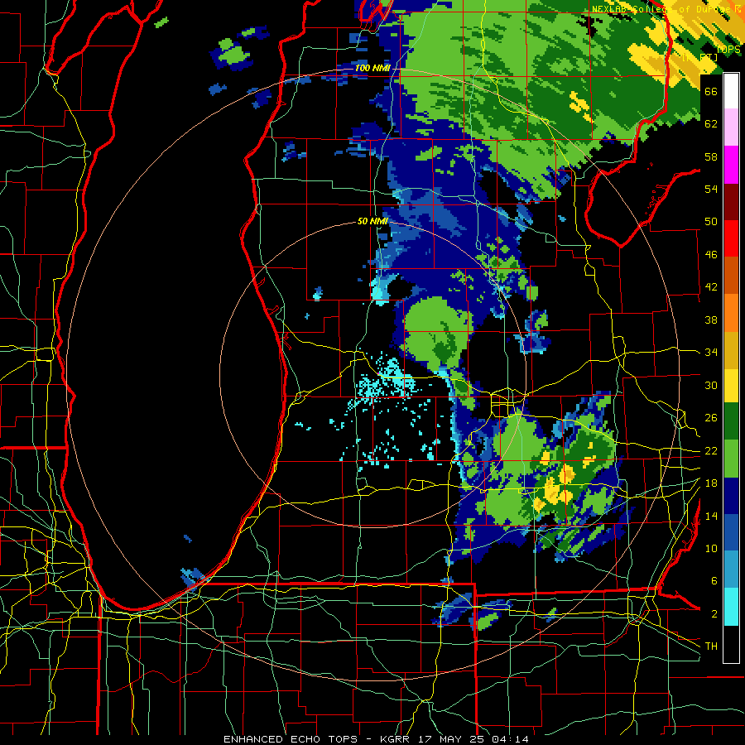Click the "TH" legend label

[x=711, y=646]
